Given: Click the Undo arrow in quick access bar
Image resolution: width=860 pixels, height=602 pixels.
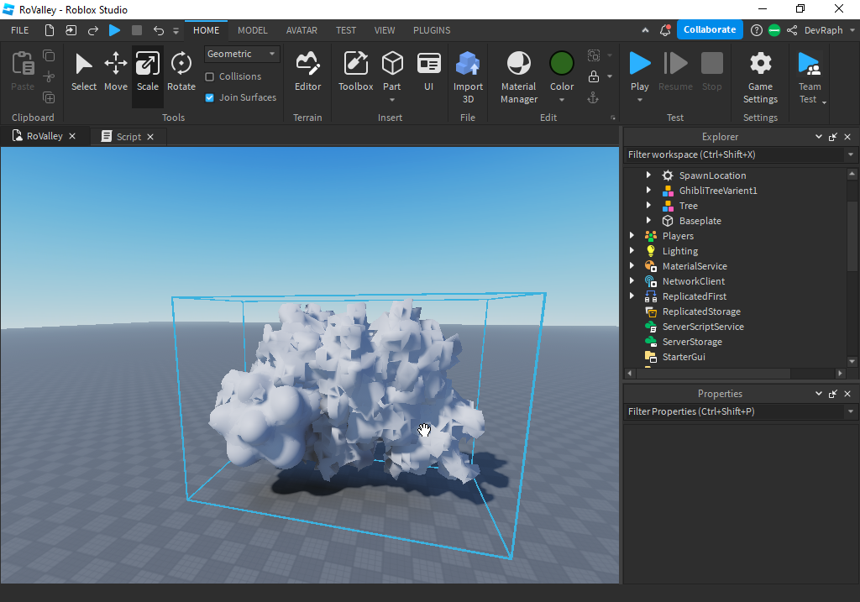Looking at the screenshot, I should (159, 30).
